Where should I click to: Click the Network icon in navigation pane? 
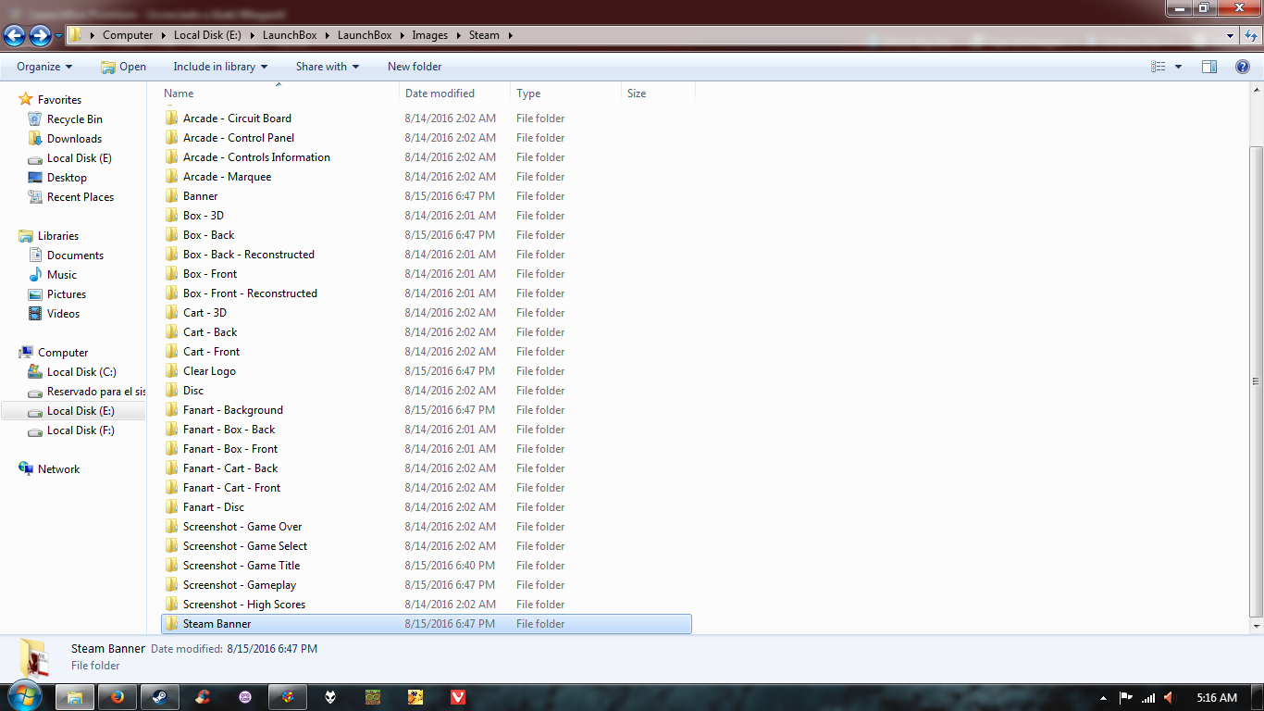tap(26, 469)
